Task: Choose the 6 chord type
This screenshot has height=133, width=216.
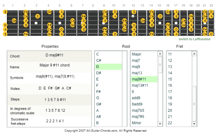Action: pyautogui.click(x=144, y=92)
